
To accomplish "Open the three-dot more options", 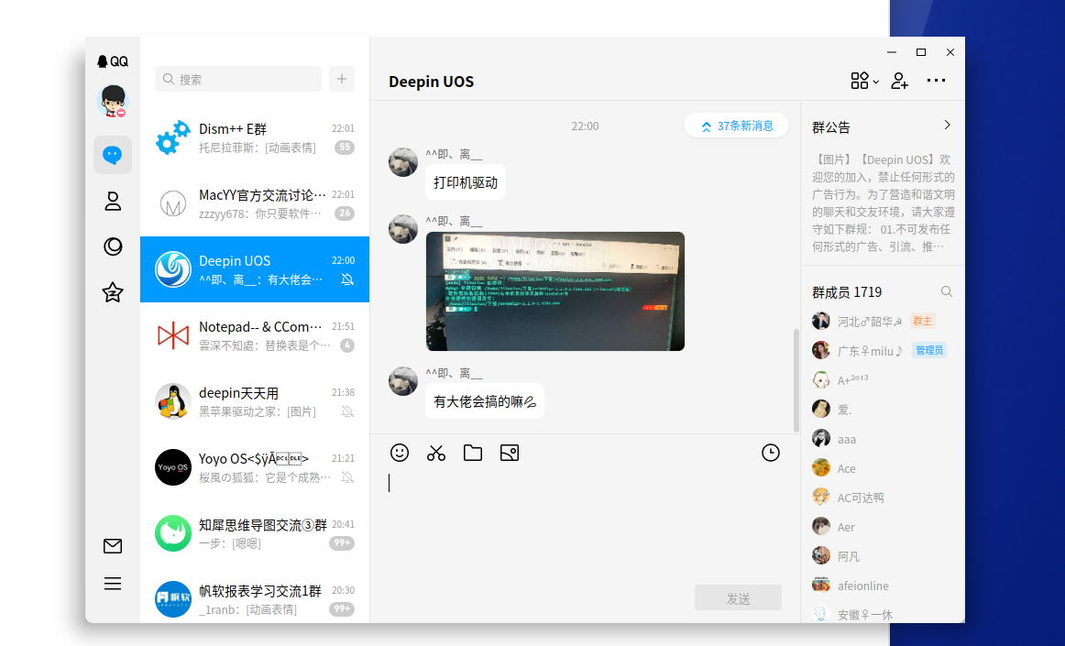I will 936,80.
